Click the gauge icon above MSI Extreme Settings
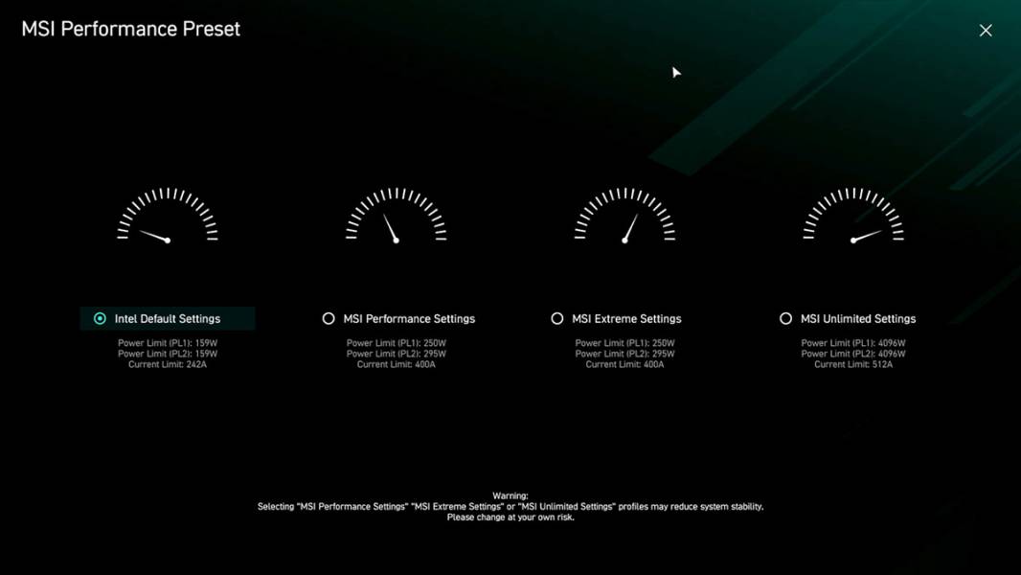The height and width of the screenshot is (575, 1021). tap(624, 216)
